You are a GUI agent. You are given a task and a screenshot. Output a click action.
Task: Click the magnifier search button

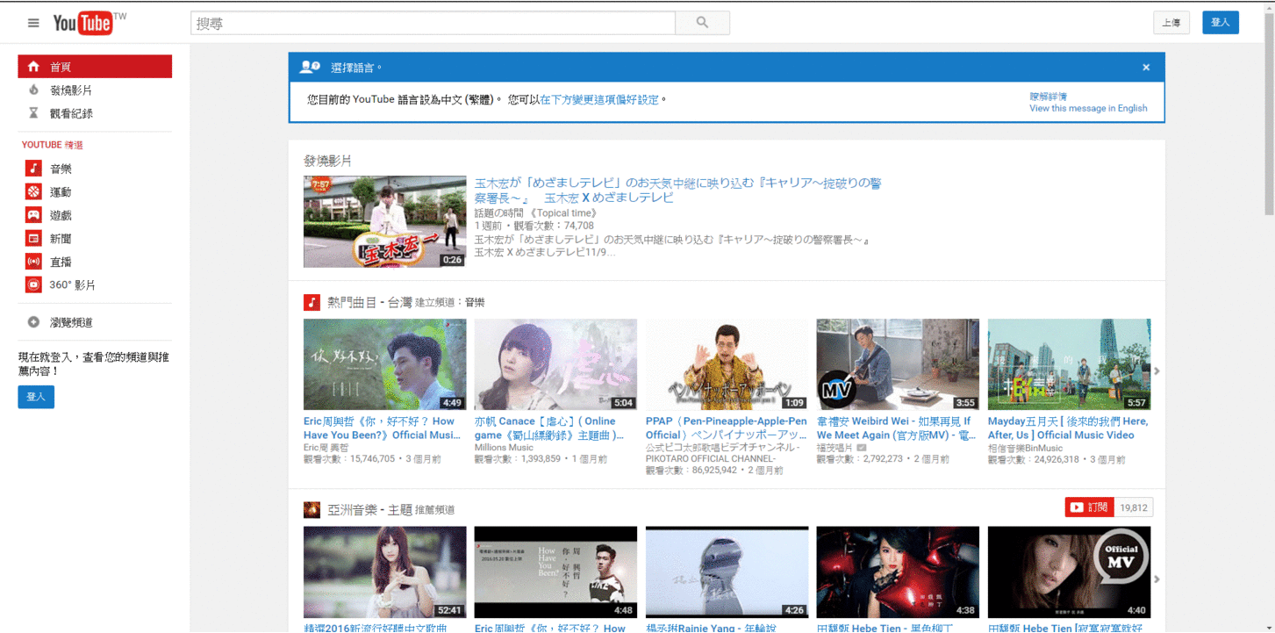(702, 24)
